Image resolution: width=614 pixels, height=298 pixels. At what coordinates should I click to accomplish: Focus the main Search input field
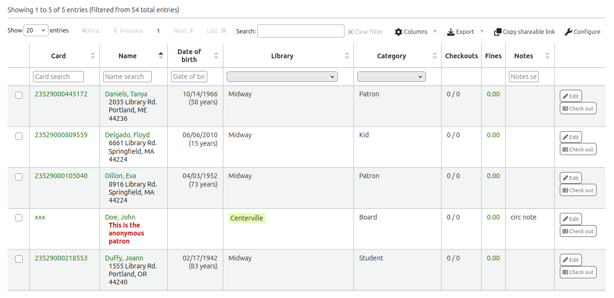coord(301,31)
